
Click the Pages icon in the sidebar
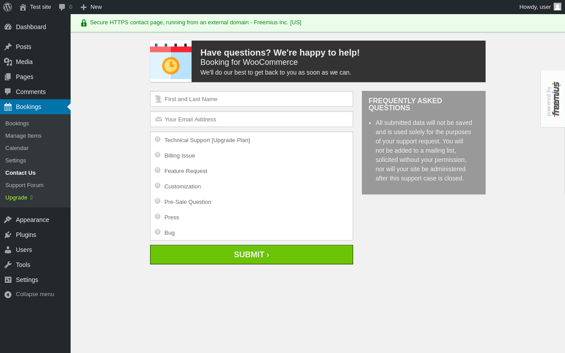pos(8,77)
